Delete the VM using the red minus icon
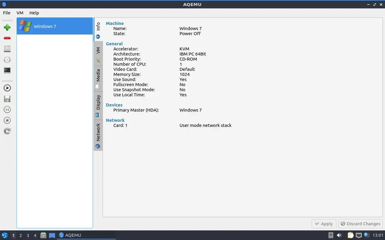The width and height of the screenshot is (385, 240). 7,38
